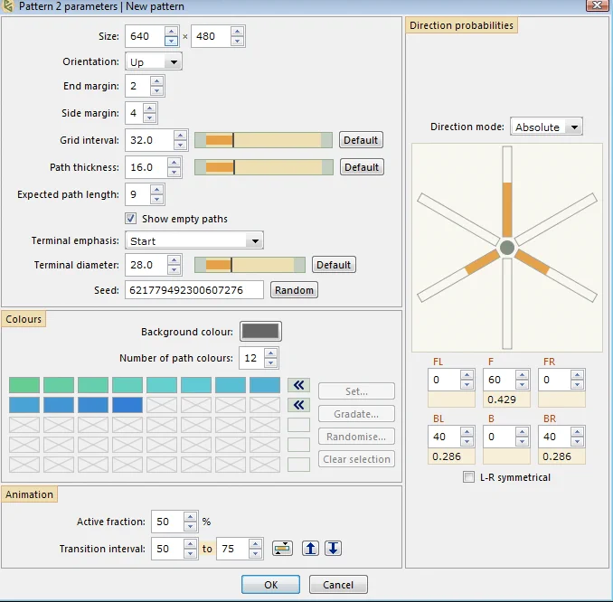This screenshot has height=602, width=613.
Task: Confirm with the OK button
Action: [x=270, y=585]
